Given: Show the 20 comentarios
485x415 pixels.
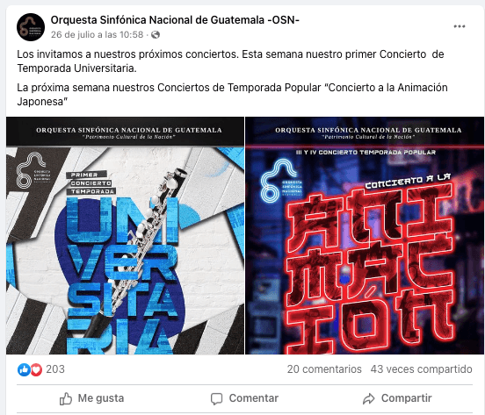Looking at the screenshot, I should tap(324, 369).
